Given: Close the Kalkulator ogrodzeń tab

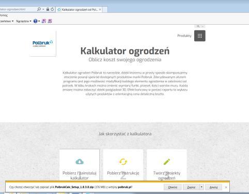Looking at the screenshot, I should pyautogui.click(x=100, y=10).
